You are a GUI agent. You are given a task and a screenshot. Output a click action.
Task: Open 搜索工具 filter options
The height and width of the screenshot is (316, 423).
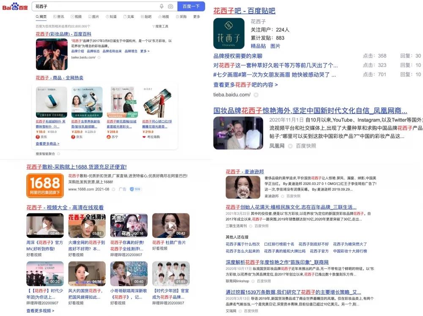(x=160, y=27)
